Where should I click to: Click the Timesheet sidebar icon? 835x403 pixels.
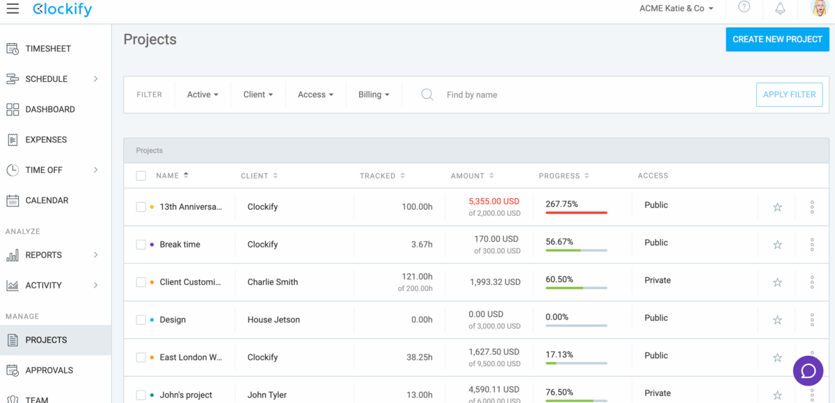pos(13,49)
